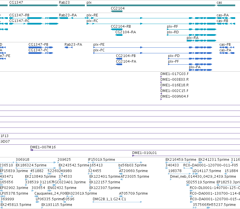
Task: Click the IP15019.5prime EST
Action: click(115, 162)
